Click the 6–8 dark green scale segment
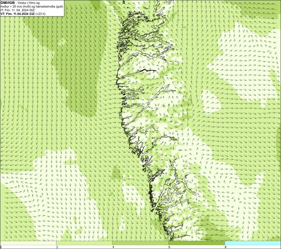Viewport: 281px width, 249px height. 197,243
